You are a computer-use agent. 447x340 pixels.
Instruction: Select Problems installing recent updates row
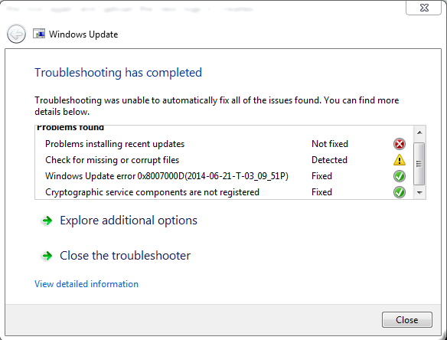225,144
